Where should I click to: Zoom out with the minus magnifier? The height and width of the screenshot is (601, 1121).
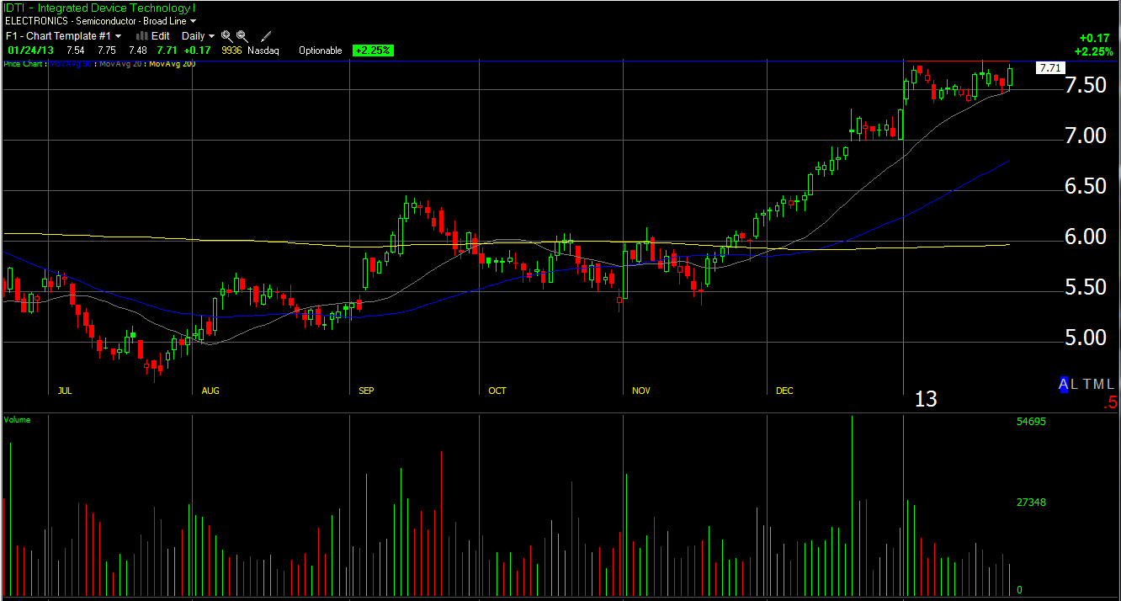242,36
